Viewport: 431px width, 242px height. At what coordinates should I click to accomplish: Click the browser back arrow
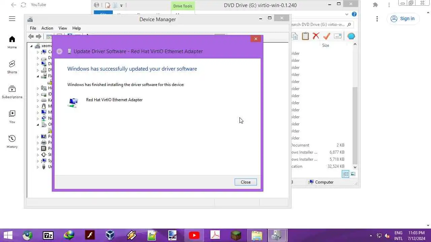click(x=13, y=5)
